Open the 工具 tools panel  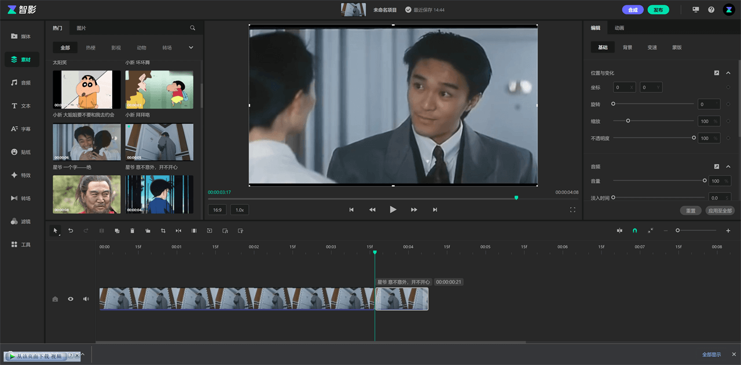[x=21, y=245]
